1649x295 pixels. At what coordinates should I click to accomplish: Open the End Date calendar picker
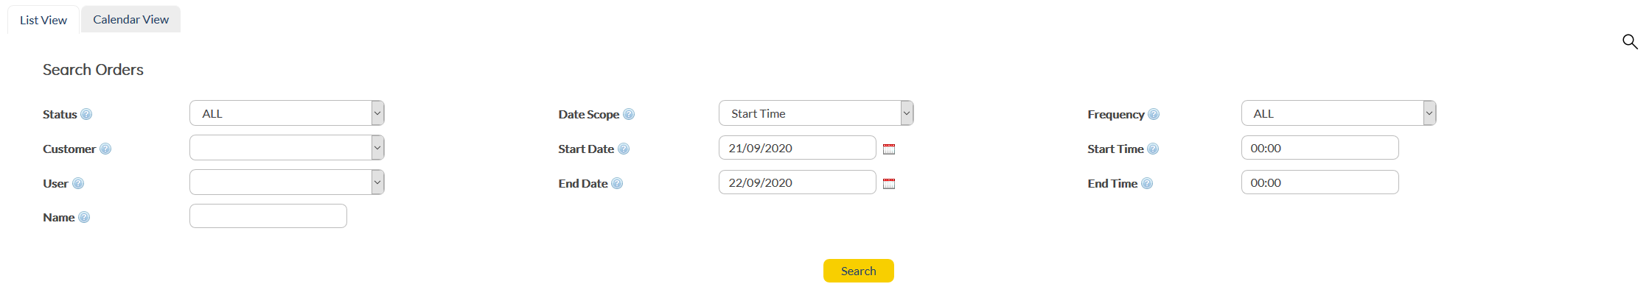889,183
